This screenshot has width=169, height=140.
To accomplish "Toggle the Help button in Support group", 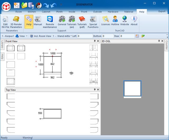I will coord(29,21).
